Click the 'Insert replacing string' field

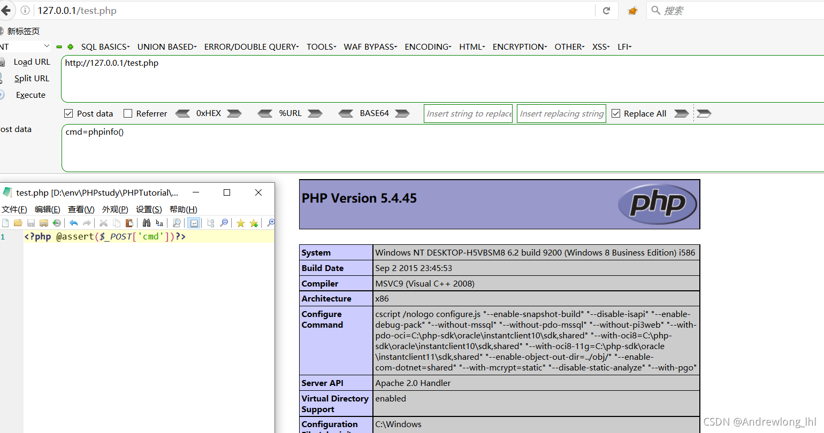(561, 113)
